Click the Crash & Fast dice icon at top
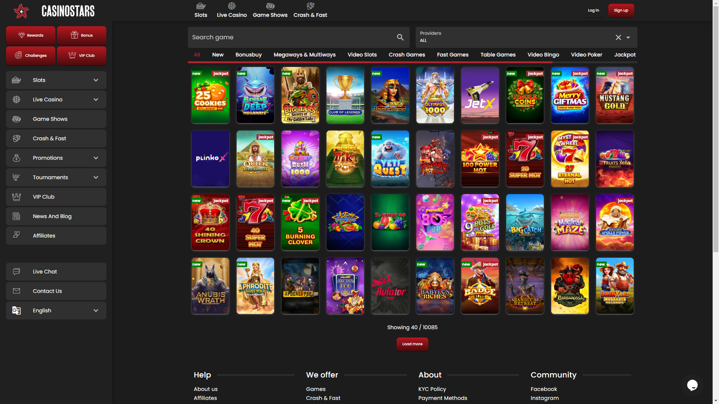The image size is (719, 404). (310, 6)
